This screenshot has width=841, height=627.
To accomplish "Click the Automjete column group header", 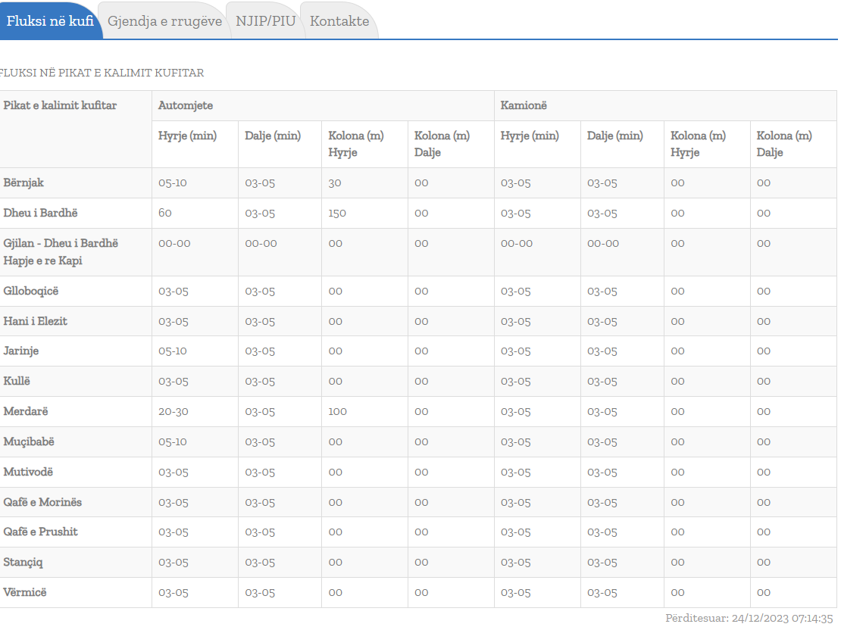I will pyautogui.click(x=186, y=106).
